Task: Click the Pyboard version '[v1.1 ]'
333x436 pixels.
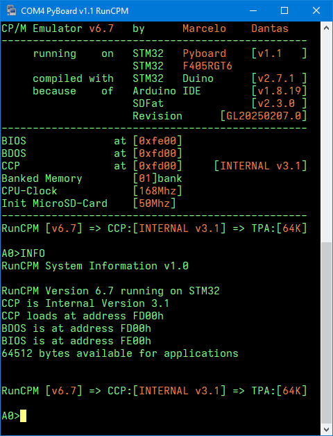Action: 279,53
